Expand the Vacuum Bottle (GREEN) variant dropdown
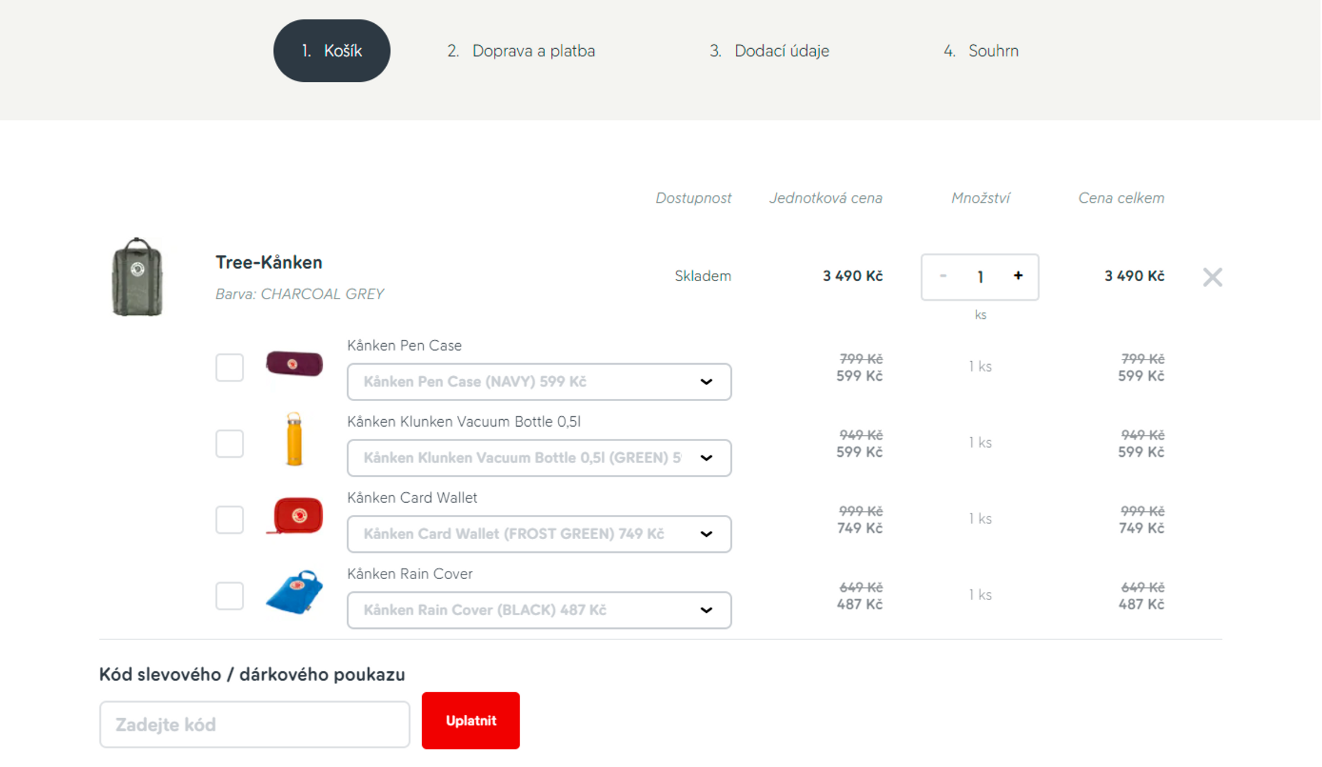The height and width of the screenshot is (767, 1322). [539, 458]
